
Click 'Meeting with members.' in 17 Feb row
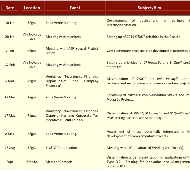pos(64,65)
